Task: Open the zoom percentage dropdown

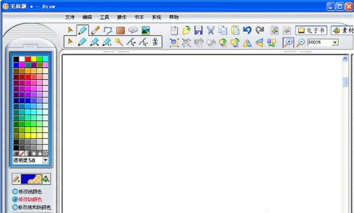Action: point(335,42)
